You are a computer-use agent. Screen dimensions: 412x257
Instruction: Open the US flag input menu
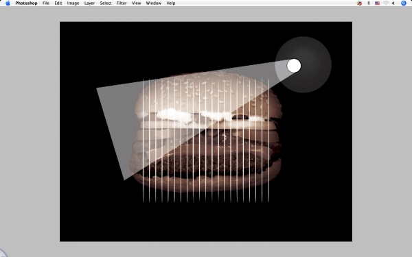coord(377,3)
